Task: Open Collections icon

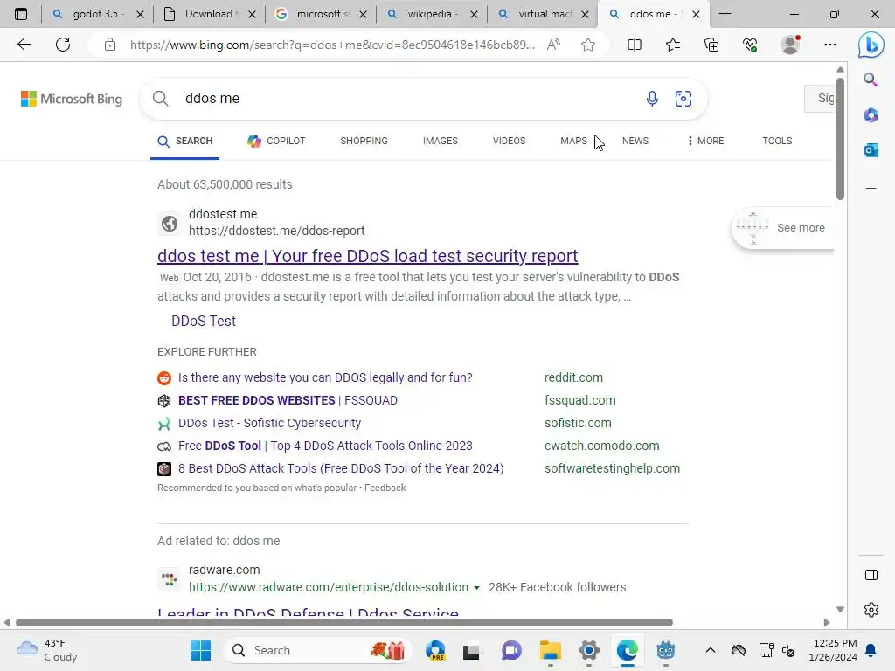Action: [711, 45]
